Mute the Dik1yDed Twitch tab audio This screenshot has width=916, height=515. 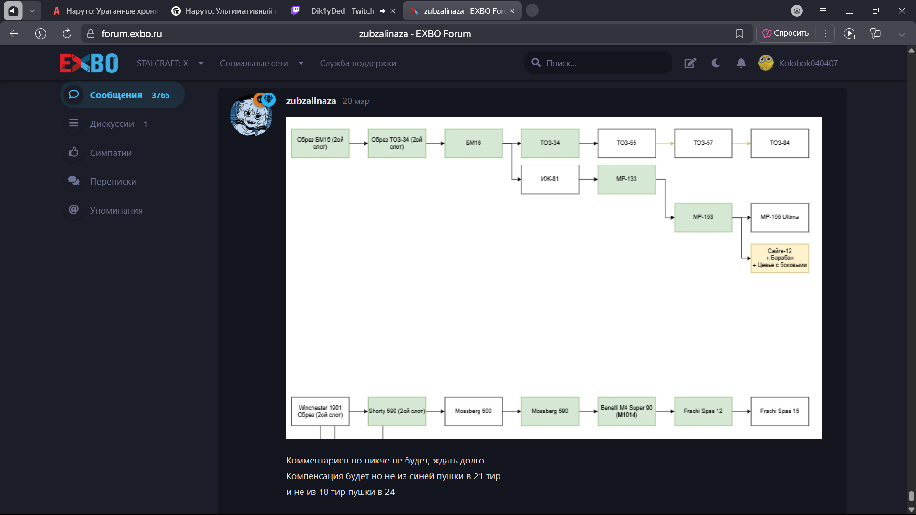pos(383,11)
